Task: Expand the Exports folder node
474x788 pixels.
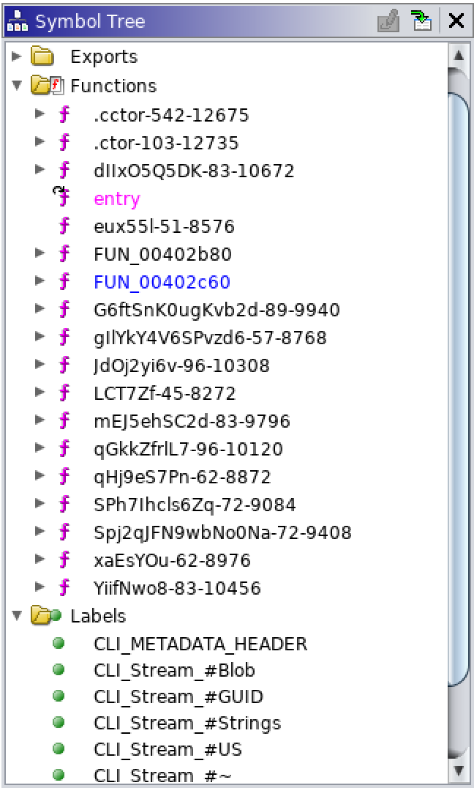Action: [17, 56]
